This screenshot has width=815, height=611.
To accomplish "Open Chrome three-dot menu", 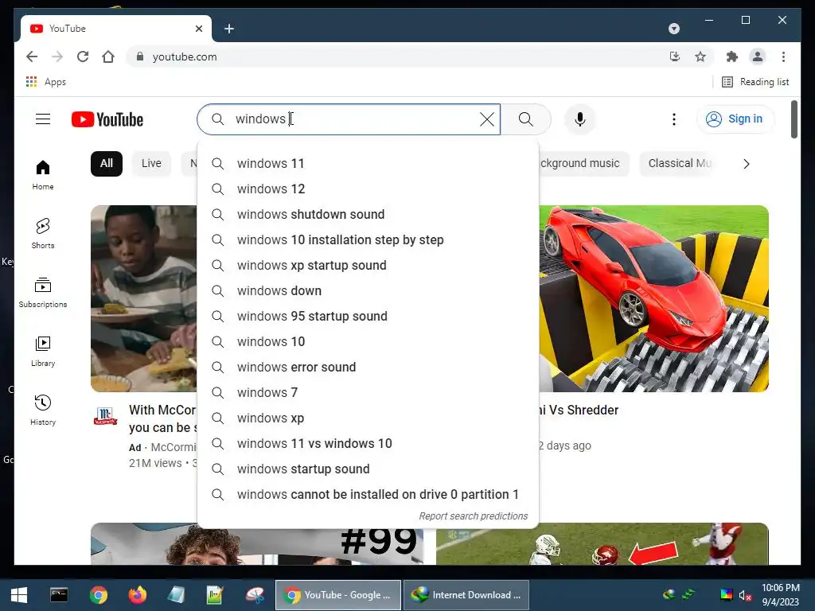I will pyautogui.click(x=783, y=56).
